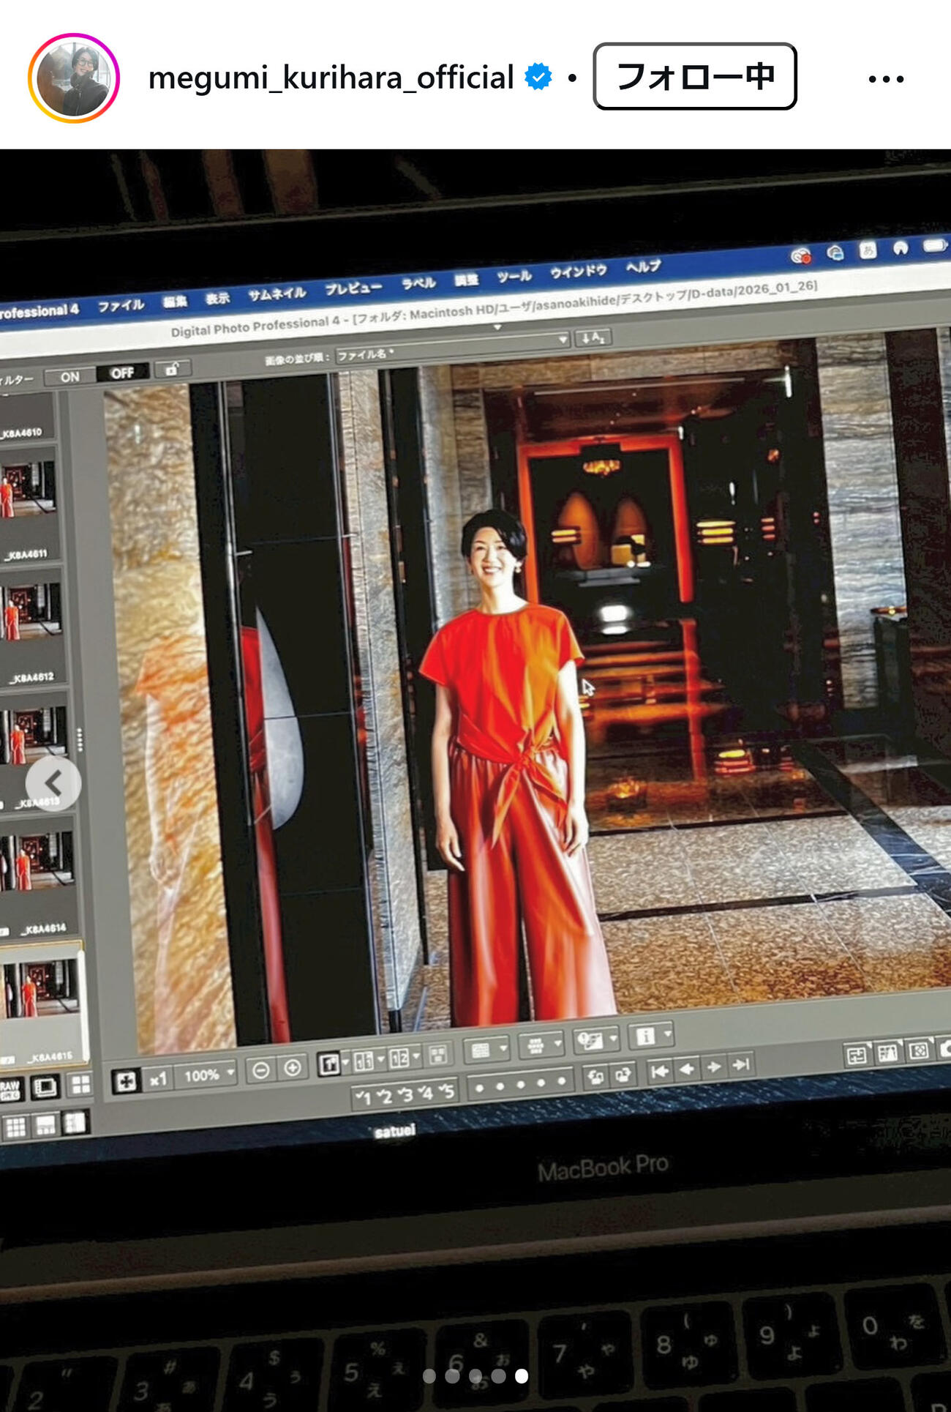Click the zoom in plus icon
This screenshot has height=1412, width=951.
pos(293,1068)
